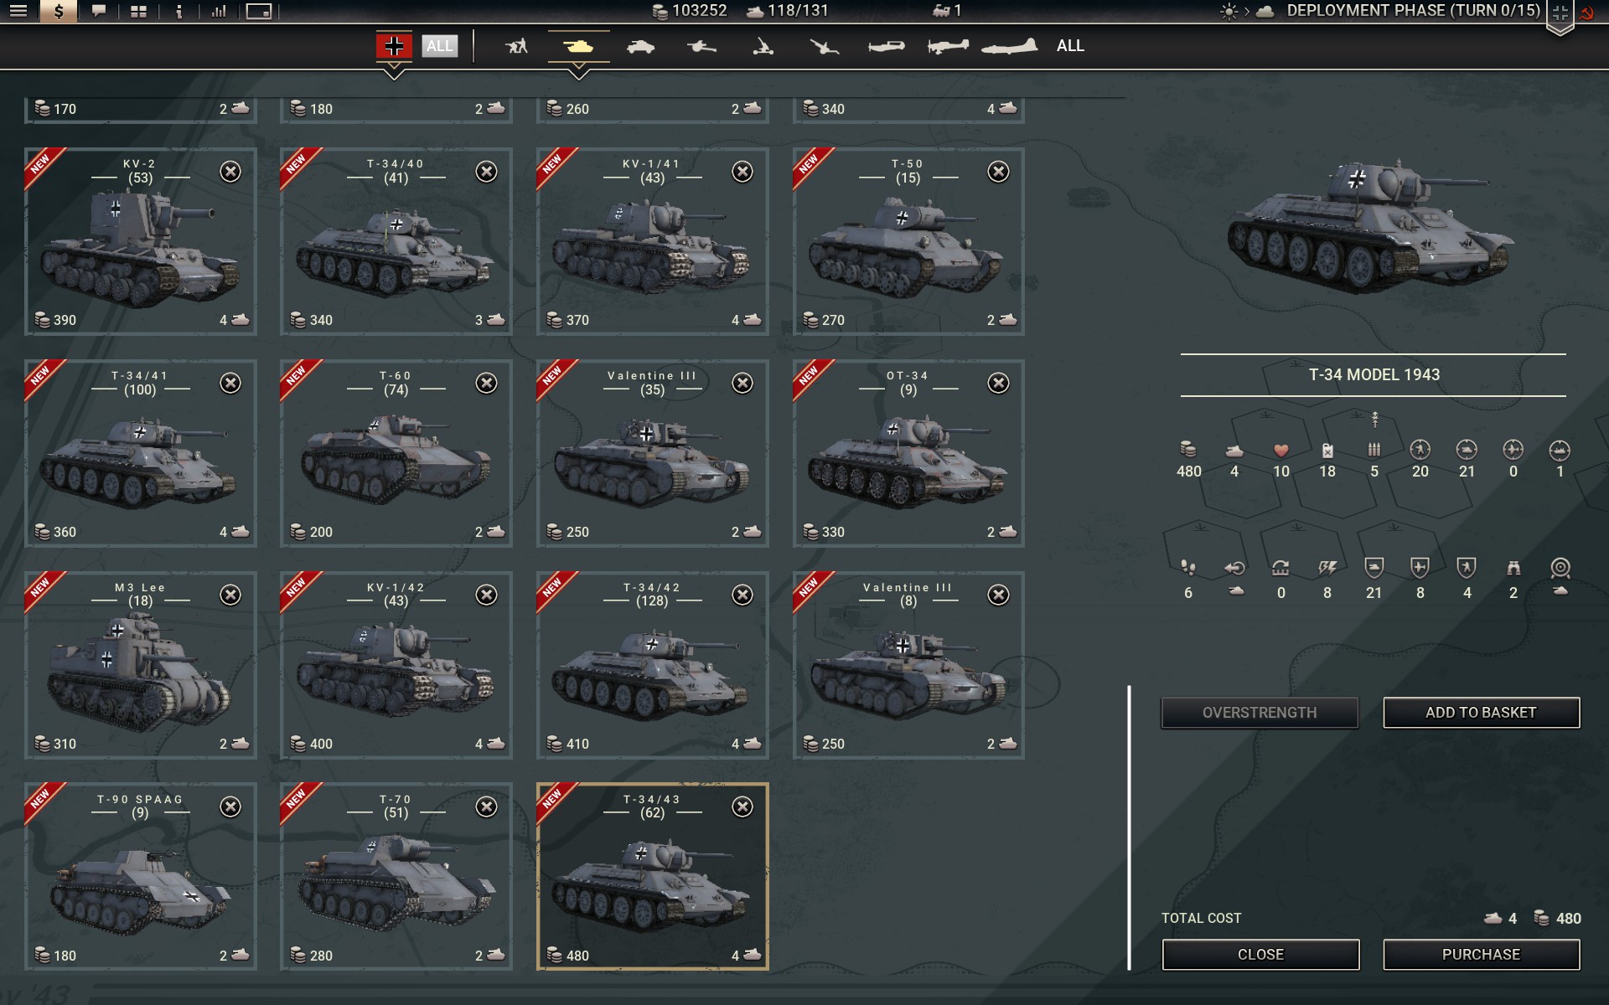Click the movement footsteps stat icon
The height and width of the screenshot is (1005, 1609).
point(1188,569)
